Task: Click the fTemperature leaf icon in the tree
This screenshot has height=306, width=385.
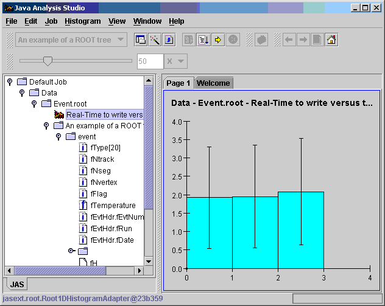Action: (83, 206)
